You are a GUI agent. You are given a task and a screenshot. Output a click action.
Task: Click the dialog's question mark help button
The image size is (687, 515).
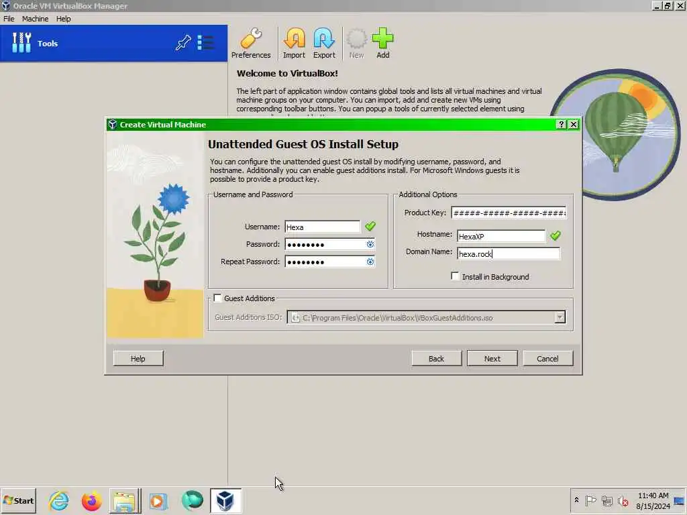tap(561, 124)
